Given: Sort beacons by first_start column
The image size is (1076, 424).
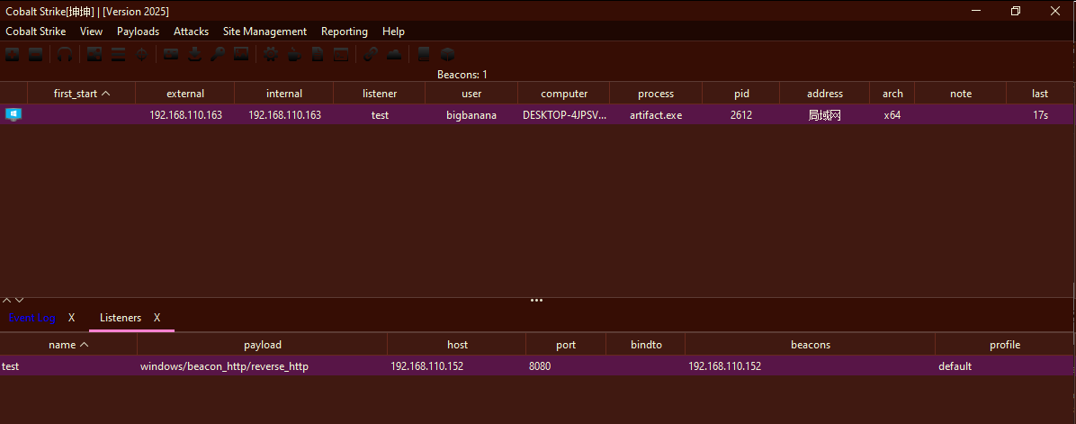Looking at the screenshot, I should (81, 94).
